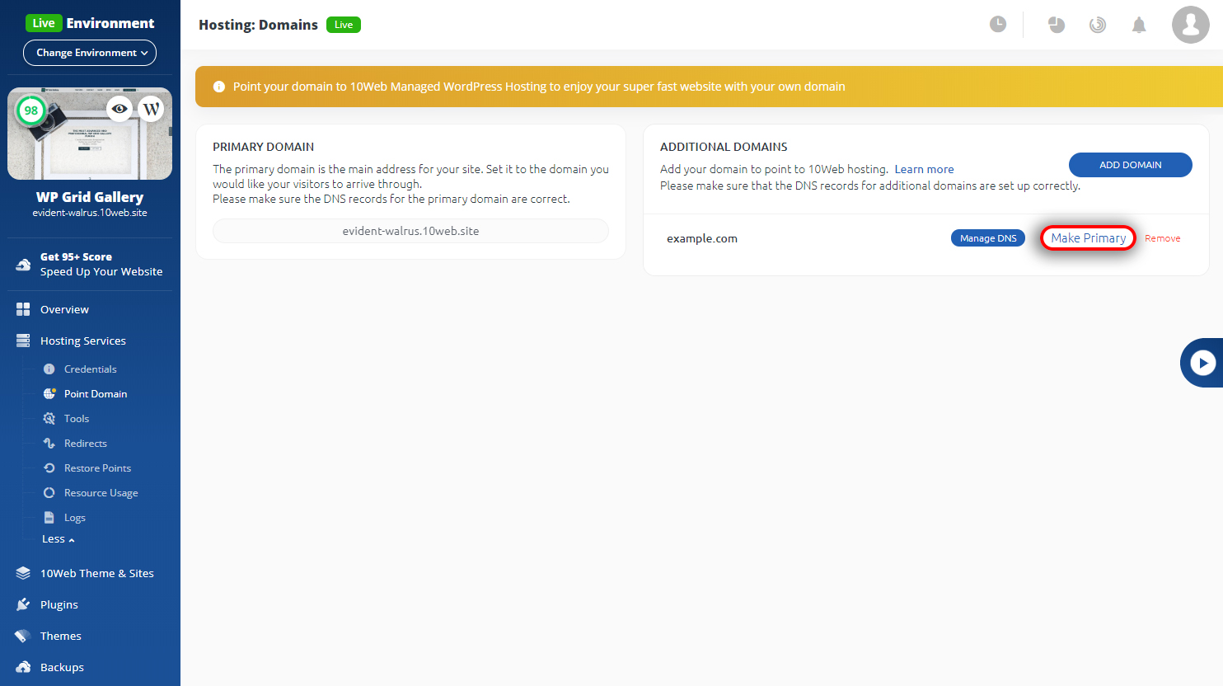Image resolution: width=1223 pixels, height=686 pixels.
Task: Navigate to Backups
Action: click(x=62, y=667)
